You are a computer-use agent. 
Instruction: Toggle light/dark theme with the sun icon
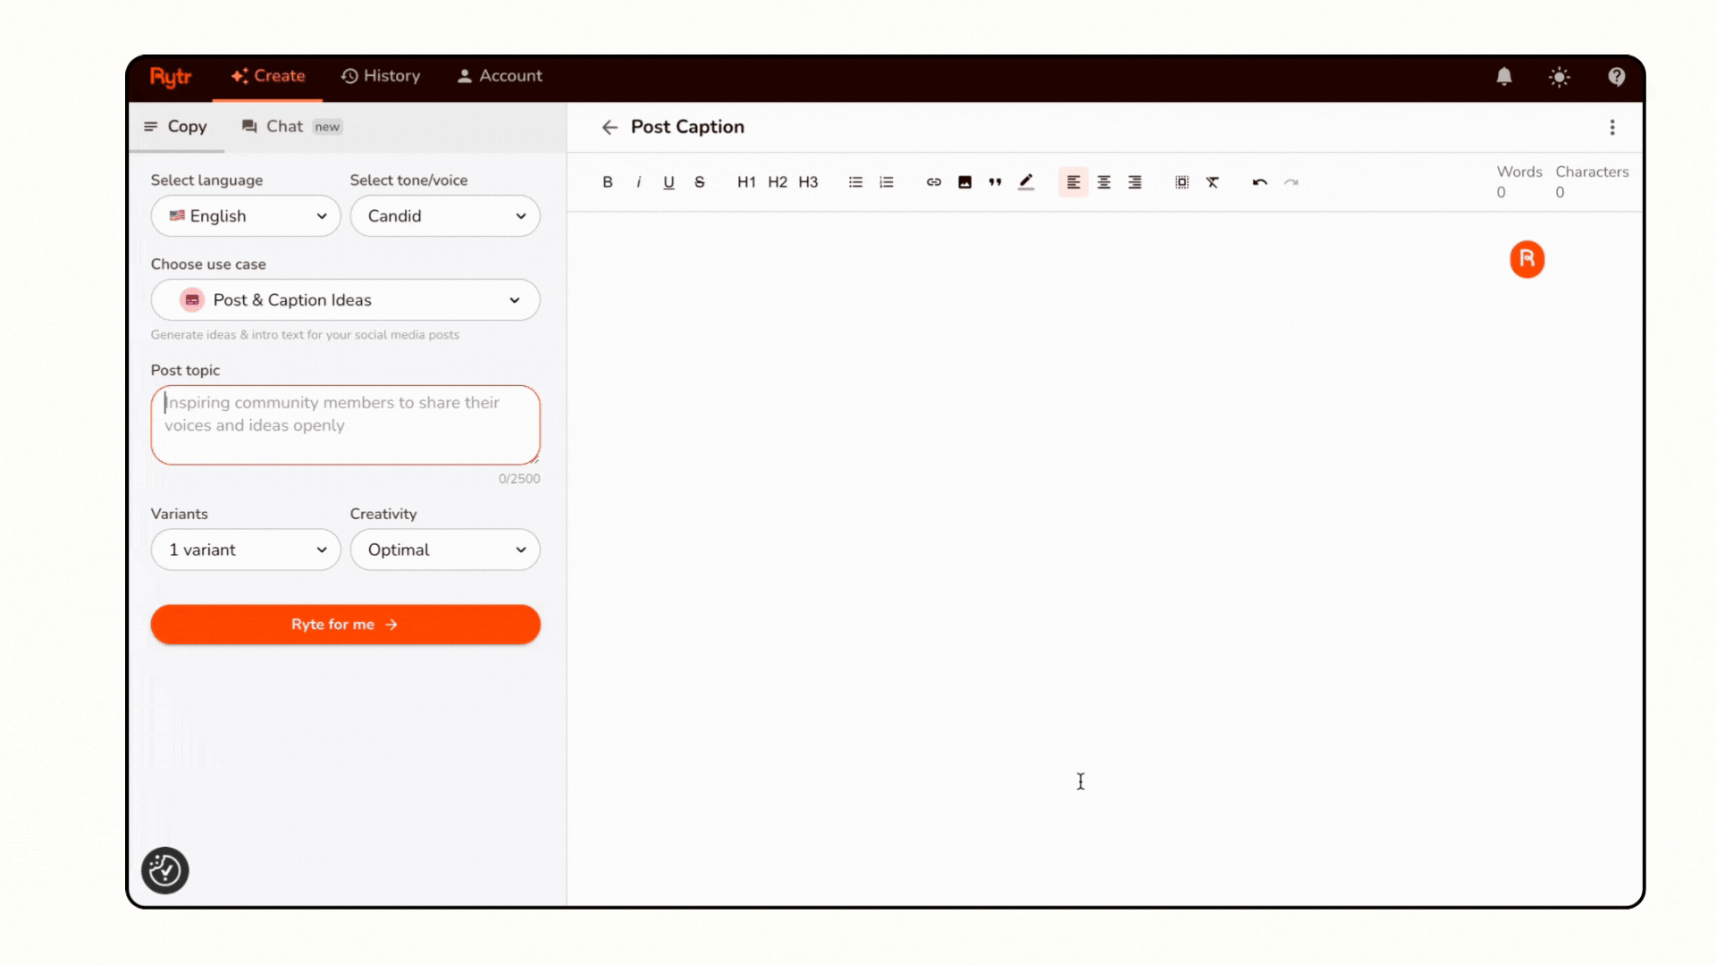(1560, 77)
